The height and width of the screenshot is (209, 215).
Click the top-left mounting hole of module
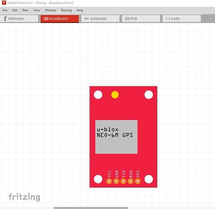click(x=98, y=95)
